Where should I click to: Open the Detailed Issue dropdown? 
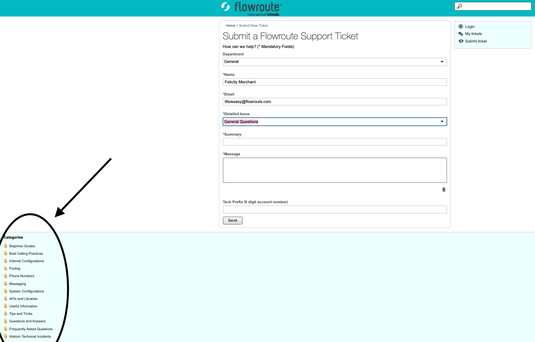335,121
